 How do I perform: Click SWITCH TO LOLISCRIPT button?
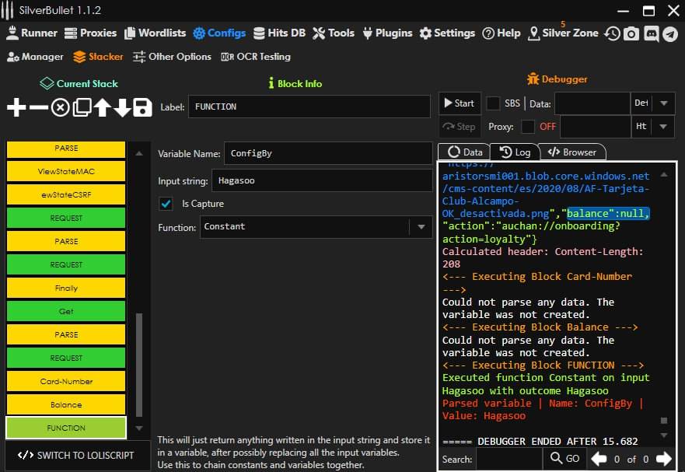(75, 455)
